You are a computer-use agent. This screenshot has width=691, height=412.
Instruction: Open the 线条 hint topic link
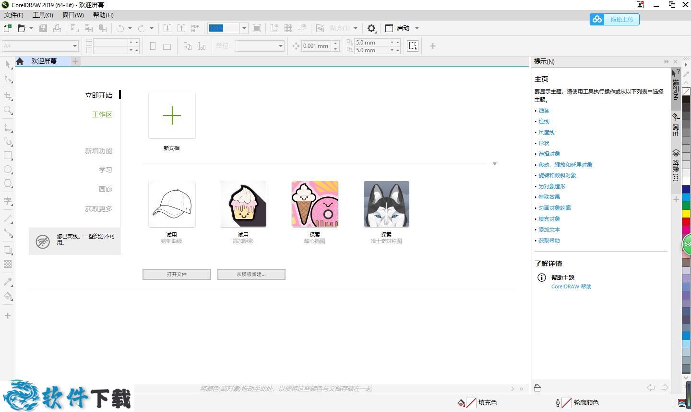[544, 111]
